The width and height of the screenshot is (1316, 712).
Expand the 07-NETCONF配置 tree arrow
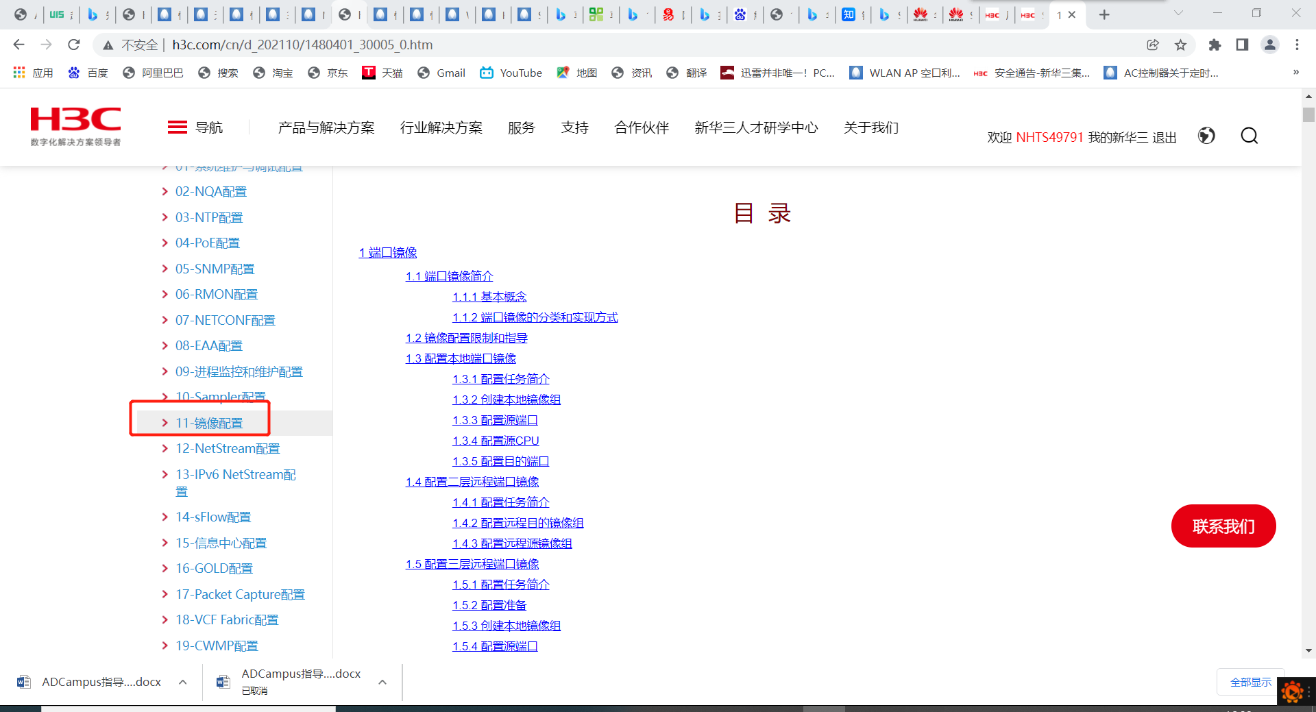[x=164, y=320]
